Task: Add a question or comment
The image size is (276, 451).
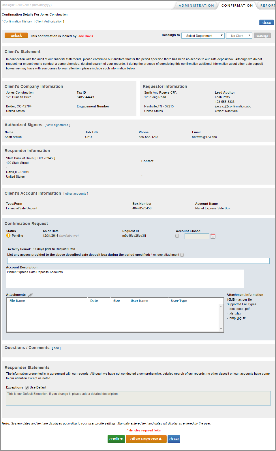Action: (56, 348)
